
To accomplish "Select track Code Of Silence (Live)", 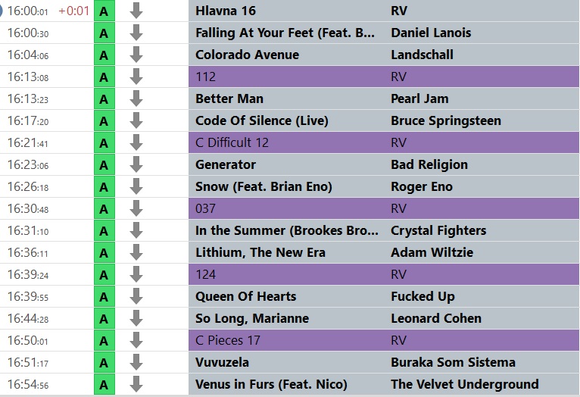I will [x=261, y=120].
